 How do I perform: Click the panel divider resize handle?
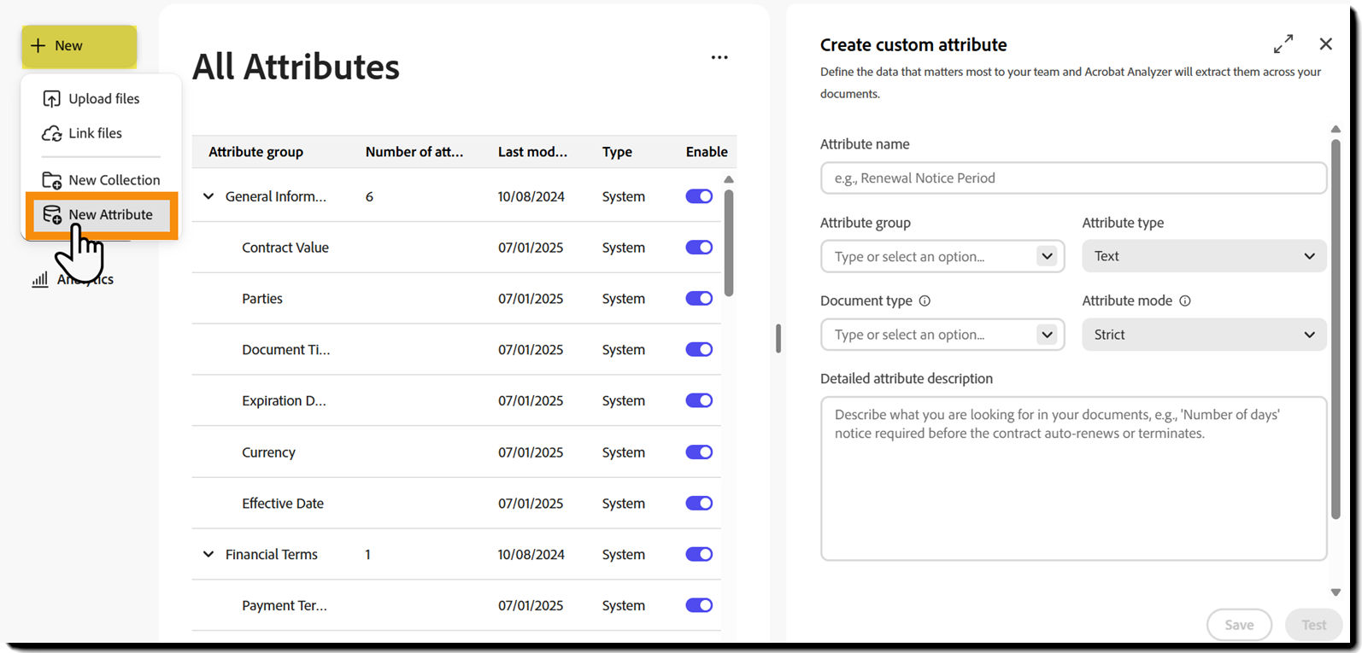[x=778, y=338]
